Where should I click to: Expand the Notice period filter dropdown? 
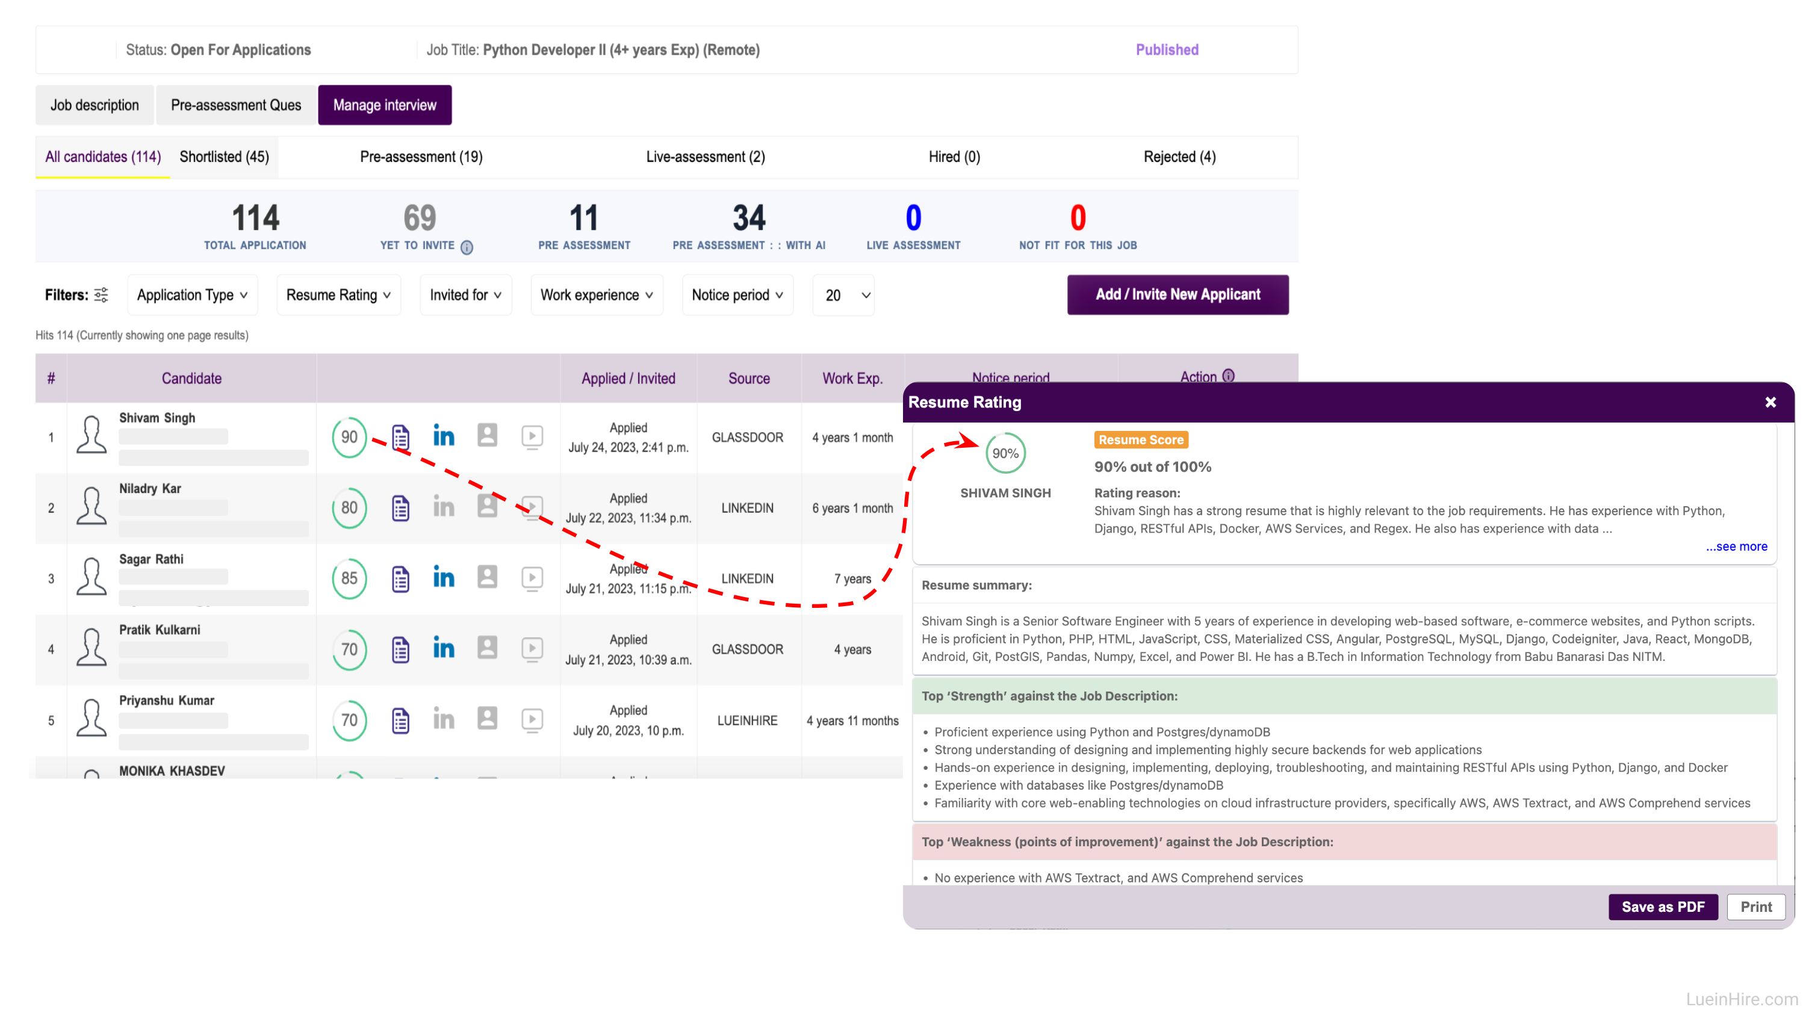tap(737, 294)
